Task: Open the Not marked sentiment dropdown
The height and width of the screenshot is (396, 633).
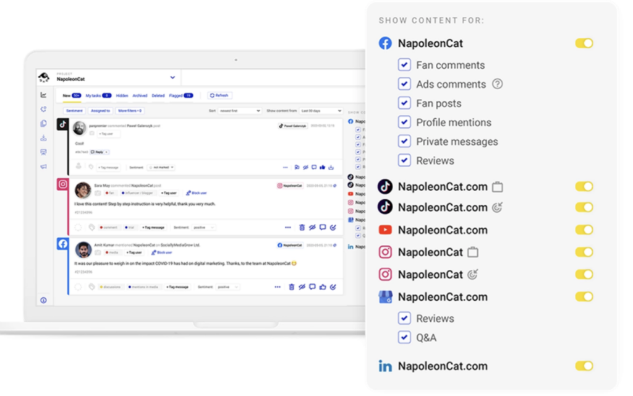Action: (161, 167)
